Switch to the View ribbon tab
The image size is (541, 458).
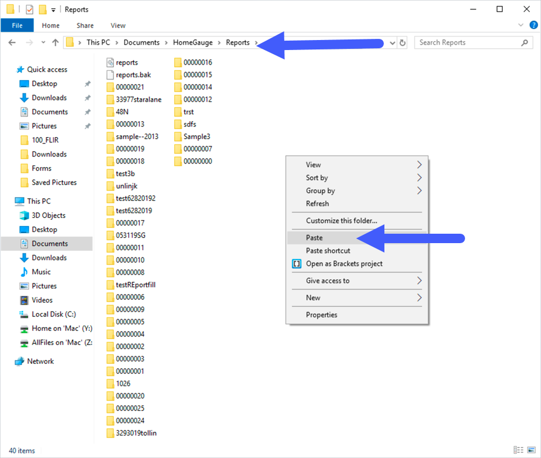click(118, 25)
